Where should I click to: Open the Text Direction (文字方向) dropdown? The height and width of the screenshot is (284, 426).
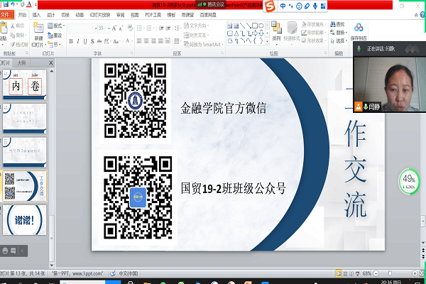(196, 26)
